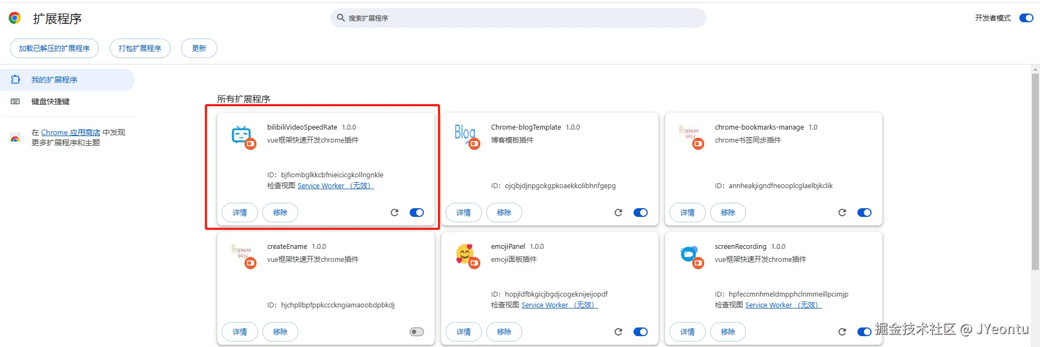The image size is (1040, 347).
Task: Reload the screenRecording extension
Action: point(842,332)
